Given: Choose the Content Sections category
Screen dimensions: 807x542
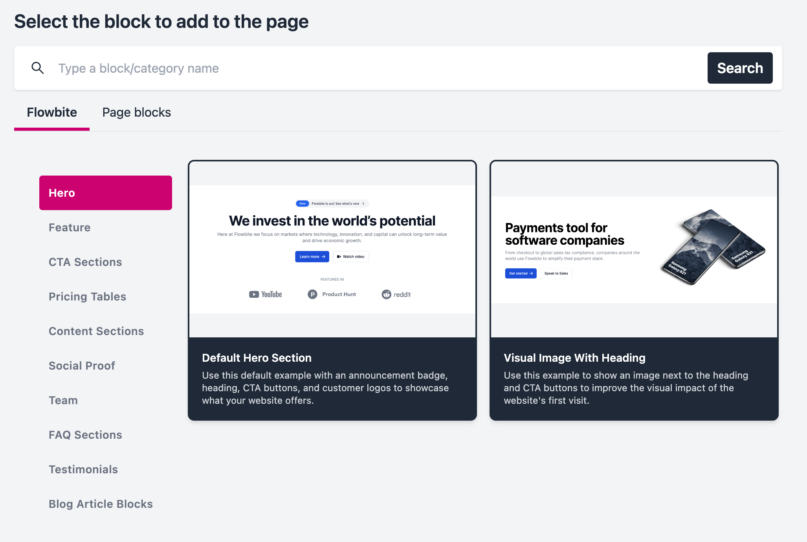Looking at the screenshot, I should 106,331.
